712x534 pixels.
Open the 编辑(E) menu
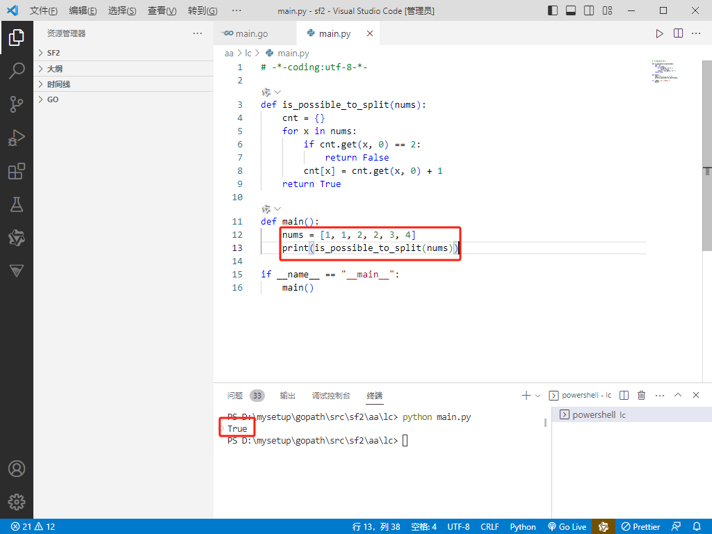click(83, 10)
